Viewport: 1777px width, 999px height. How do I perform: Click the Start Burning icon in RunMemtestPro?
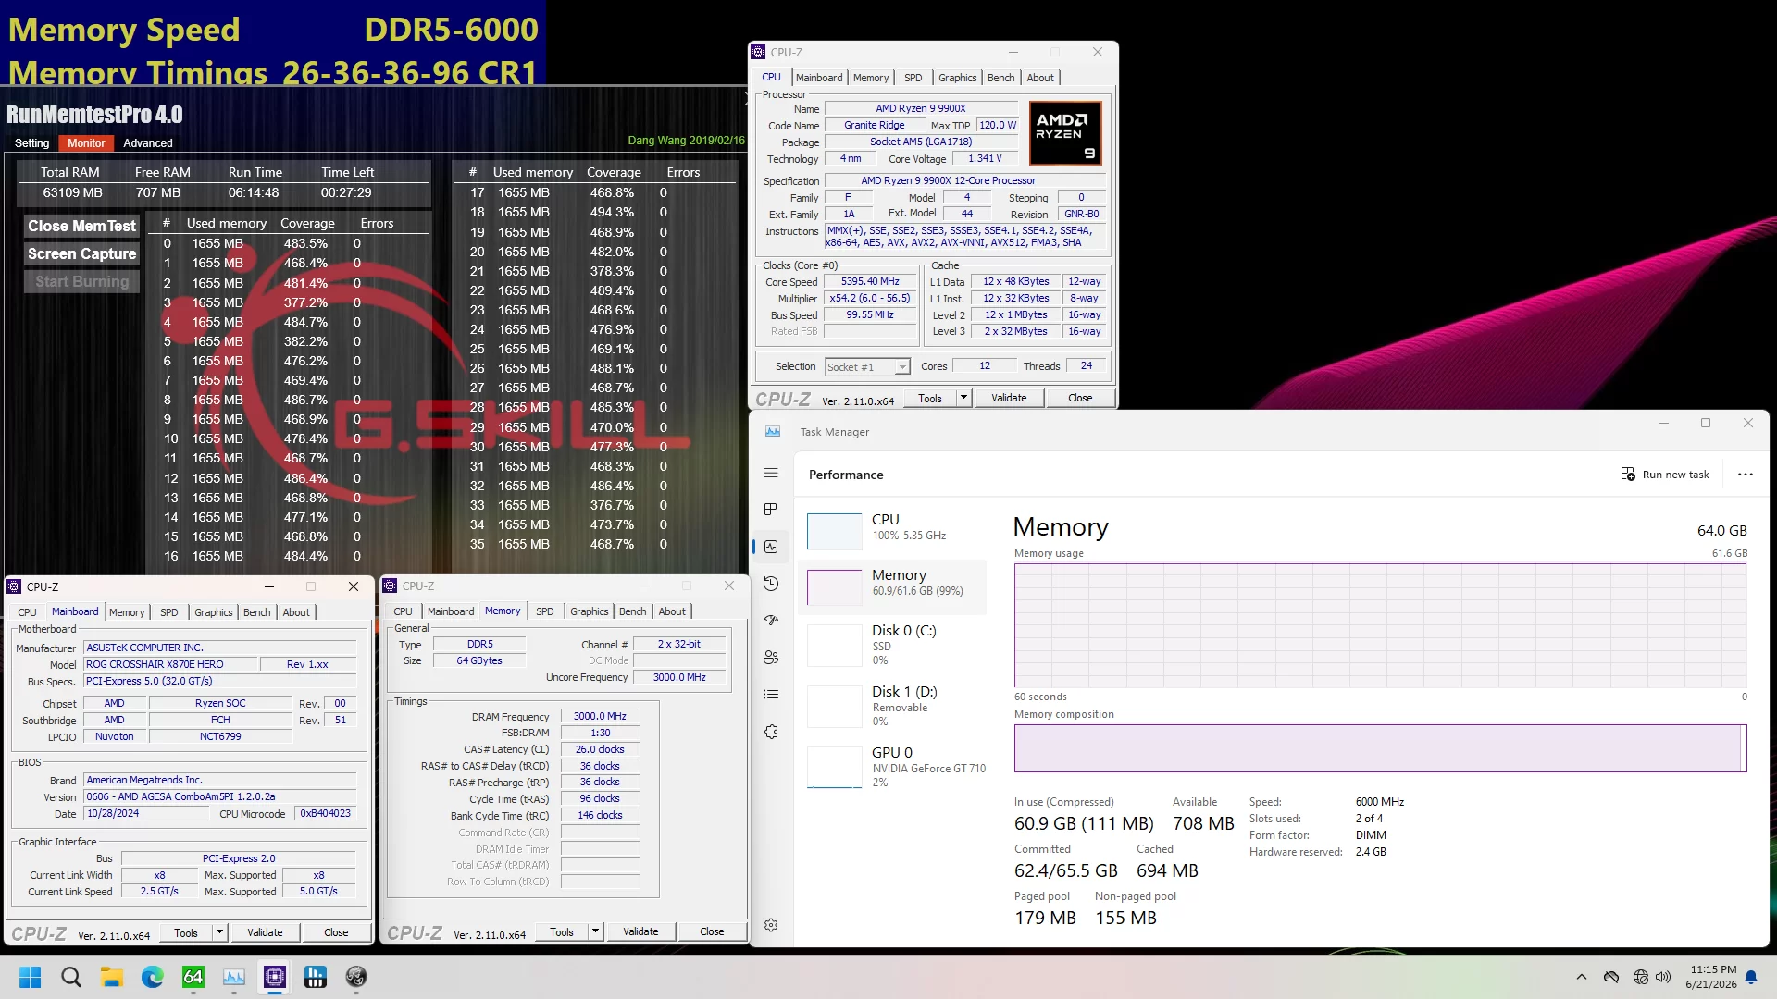click(81, 280)
